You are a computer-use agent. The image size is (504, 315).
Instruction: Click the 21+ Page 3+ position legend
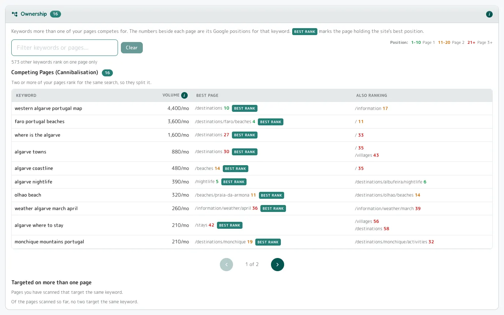point(480,43)
